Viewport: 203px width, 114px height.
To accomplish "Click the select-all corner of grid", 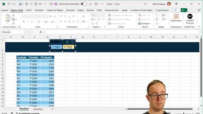I will point(3,37).
